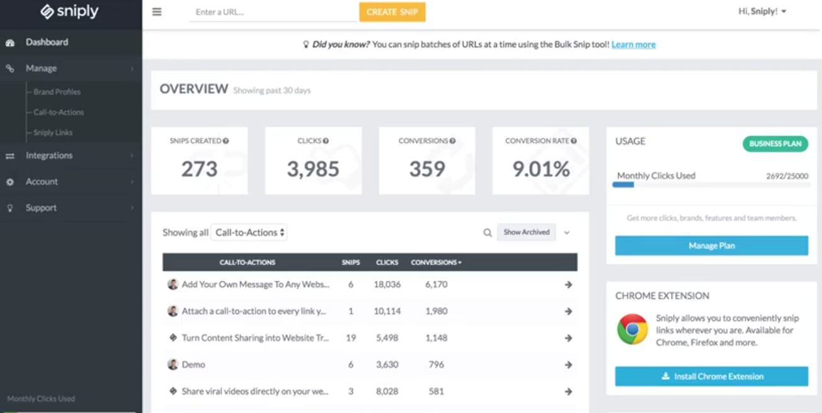Click the Did you know lightbulb icon

[x=306, y=45]
